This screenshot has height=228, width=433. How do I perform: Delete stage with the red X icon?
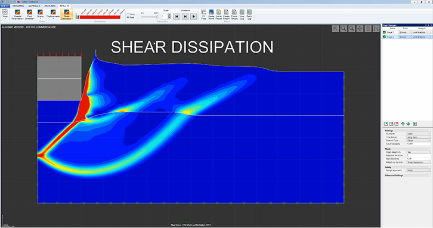397,124
